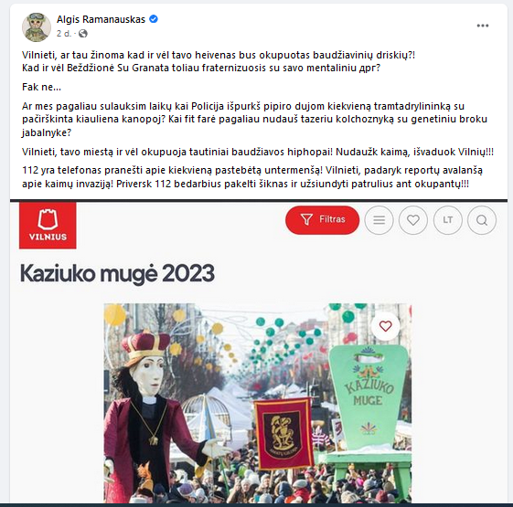This screenshot has height=507, width=513.
Task: Open the hamburger menu icon
Action: (379, 220)
